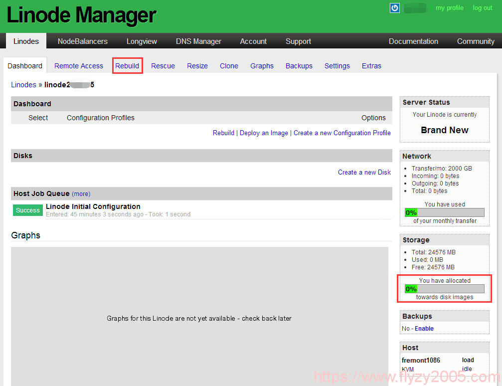Switch to the Backups tab
This screenshot has height=386, width=502.
[299, 66]
